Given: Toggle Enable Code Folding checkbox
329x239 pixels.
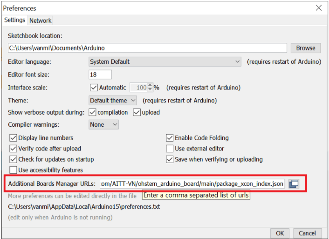Looking at the screenshot, I should pyautogui.click(x=170, y=138).
